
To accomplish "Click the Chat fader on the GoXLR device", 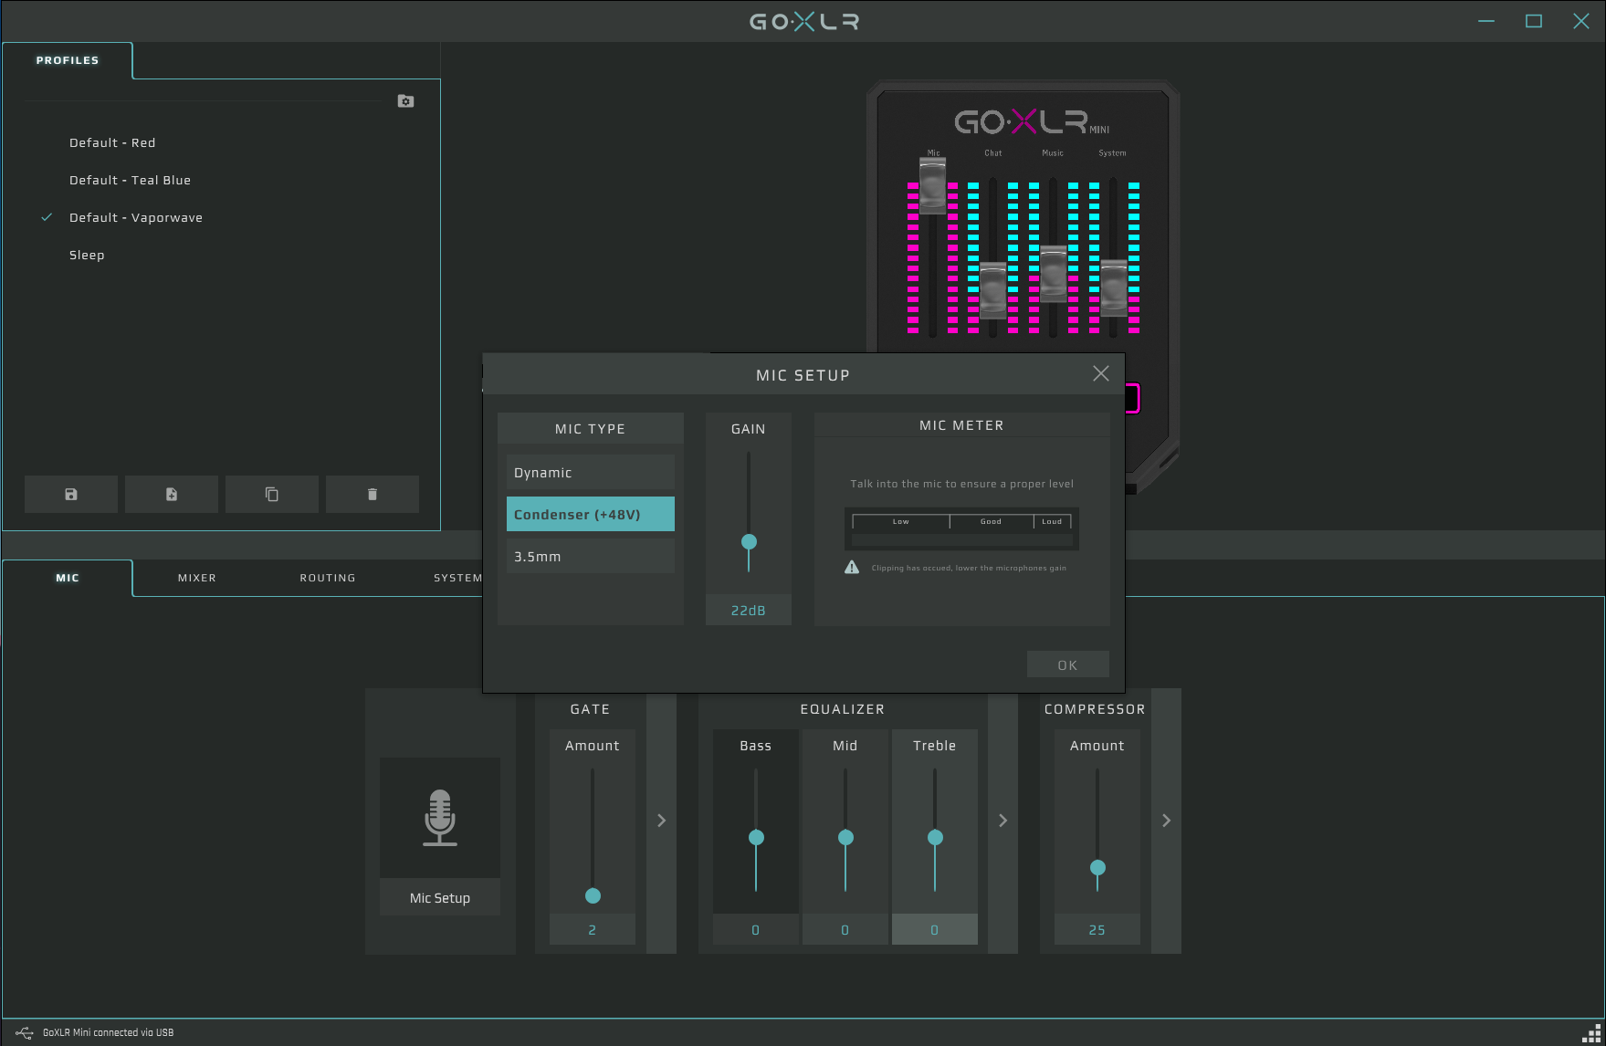I will 992,290.
